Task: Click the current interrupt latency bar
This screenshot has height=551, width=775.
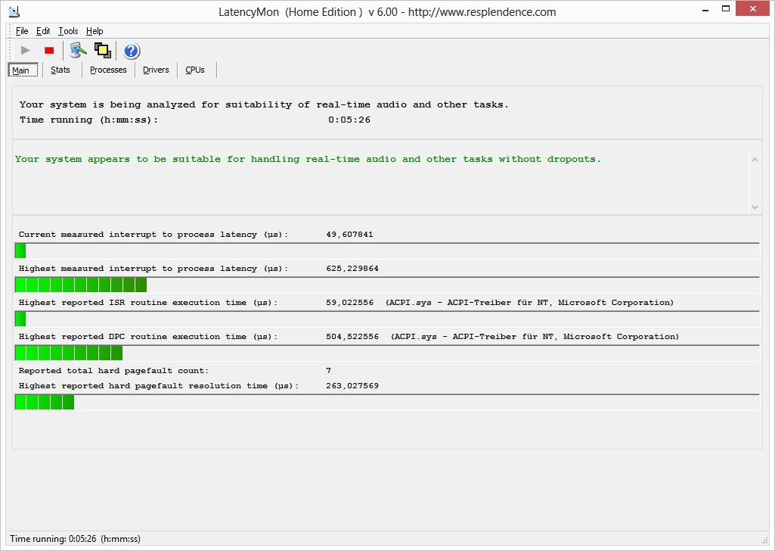Action: coord(387,251)
